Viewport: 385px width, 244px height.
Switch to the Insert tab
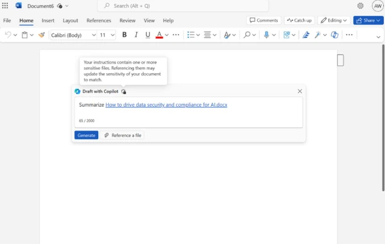[48, 20]
